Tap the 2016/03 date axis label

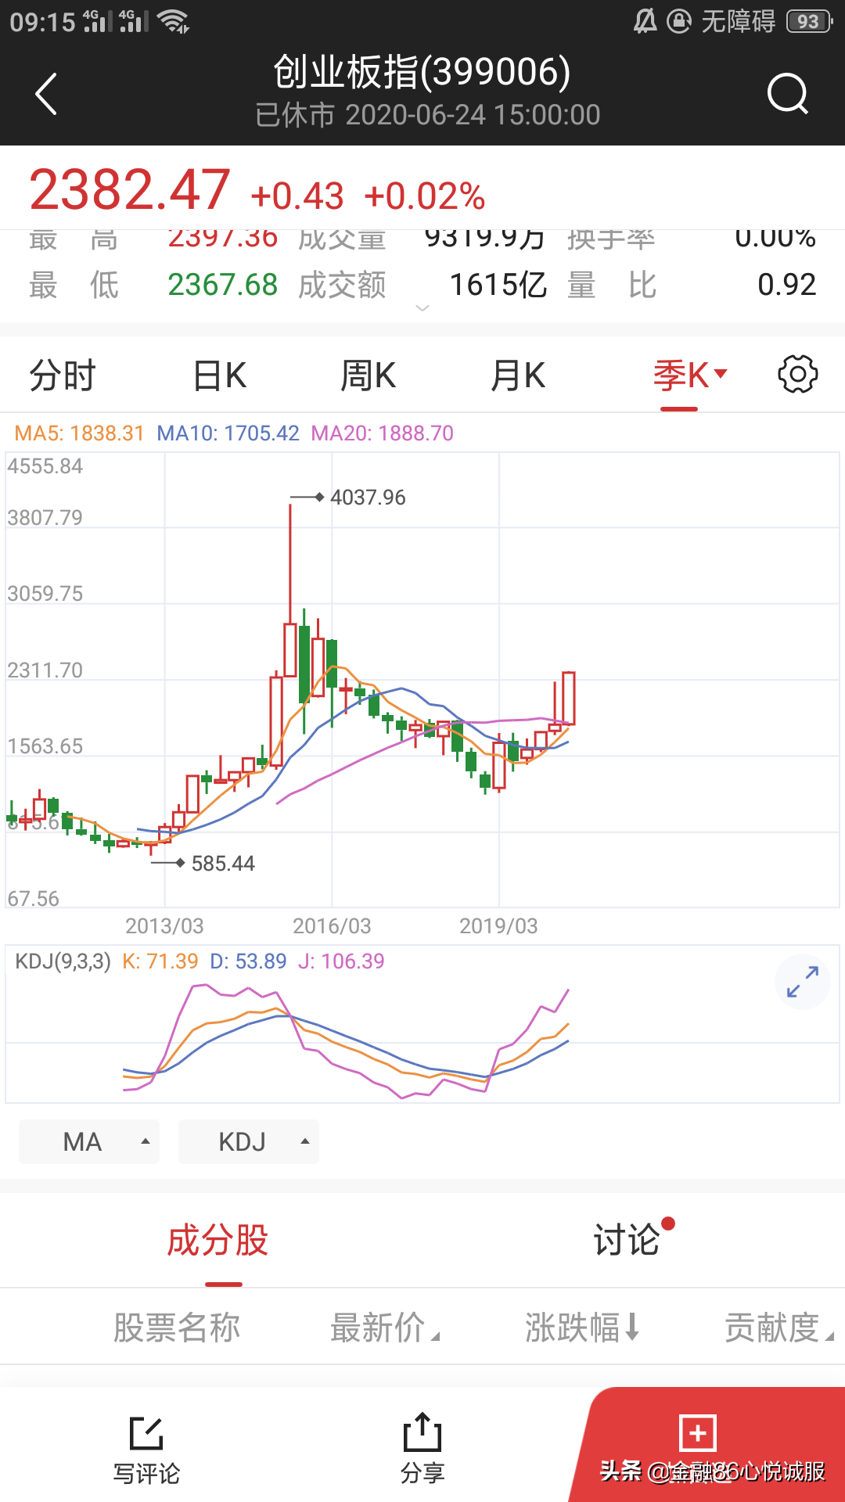[x=332, y=926]
